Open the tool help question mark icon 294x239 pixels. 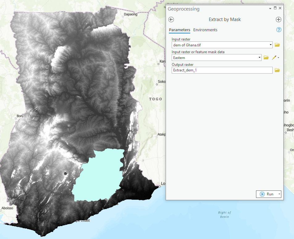point(279,30)
